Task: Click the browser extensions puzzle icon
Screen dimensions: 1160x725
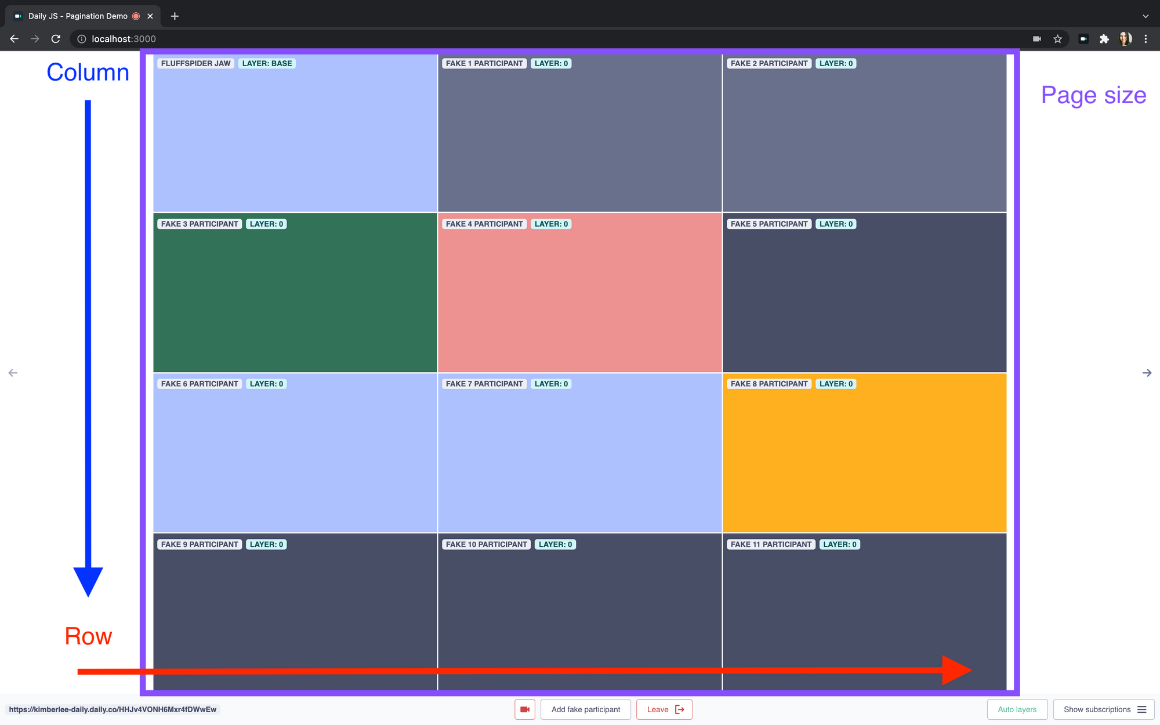Action: pos(1103,38)
